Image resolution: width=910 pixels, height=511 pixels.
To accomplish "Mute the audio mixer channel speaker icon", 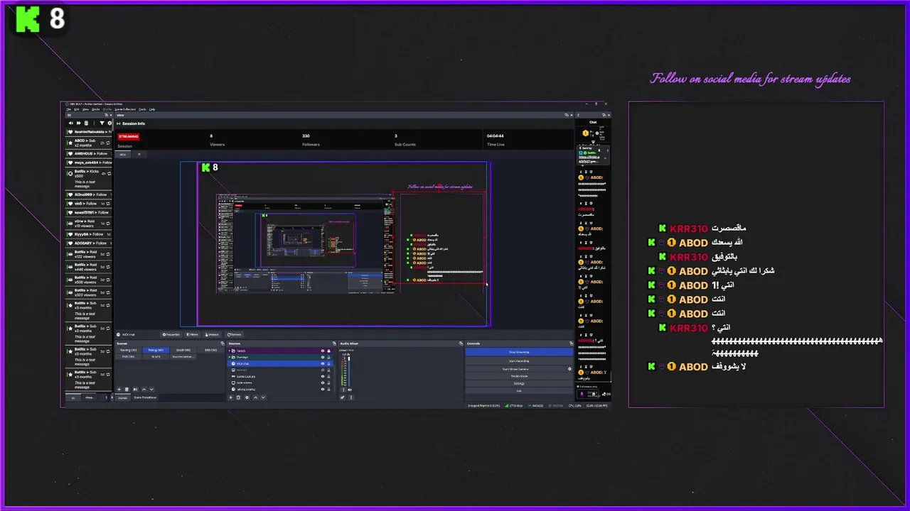I will tap(349, 390).
